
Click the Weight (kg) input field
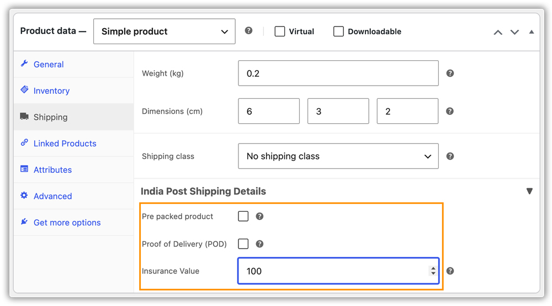[338, 73]
